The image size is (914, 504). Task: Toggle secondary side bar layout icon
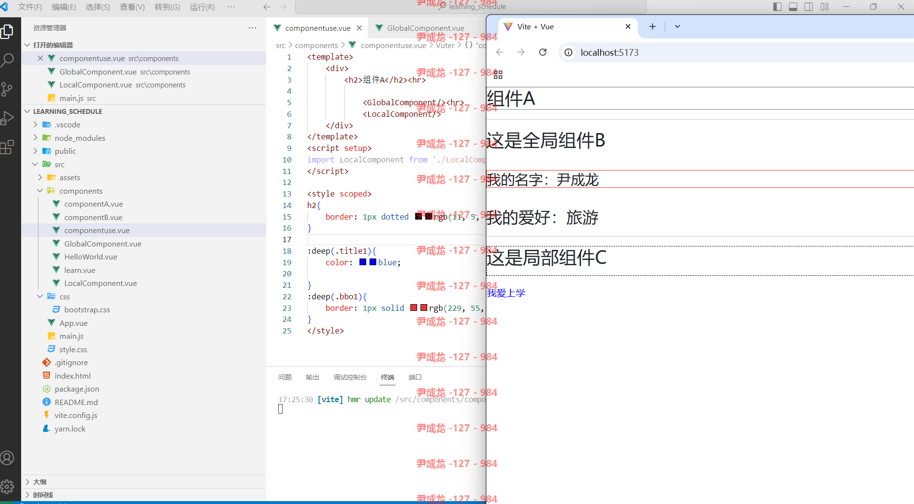click(809, 7)
